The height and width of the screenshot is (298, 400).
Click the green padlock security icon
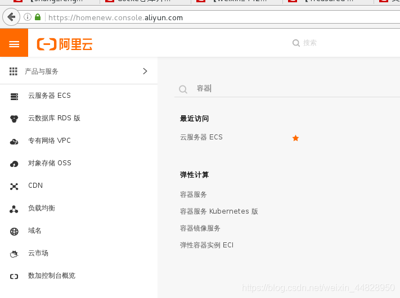(x=38, y=17)
